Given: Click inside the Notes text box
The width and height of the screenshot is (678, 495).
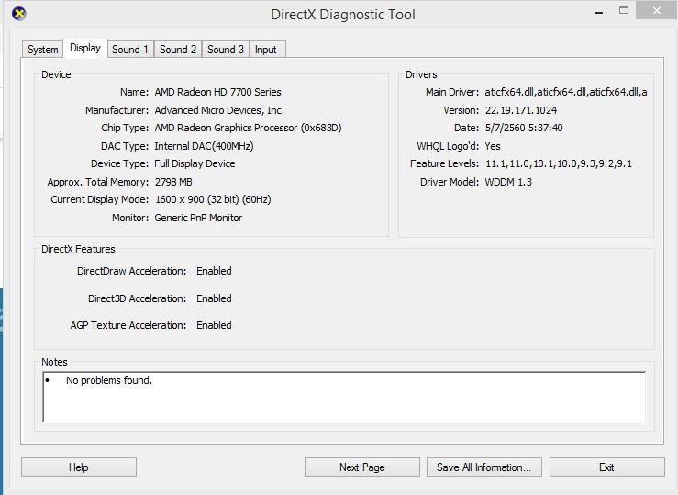Looking at the screenshot, I should tap(344, 397).
